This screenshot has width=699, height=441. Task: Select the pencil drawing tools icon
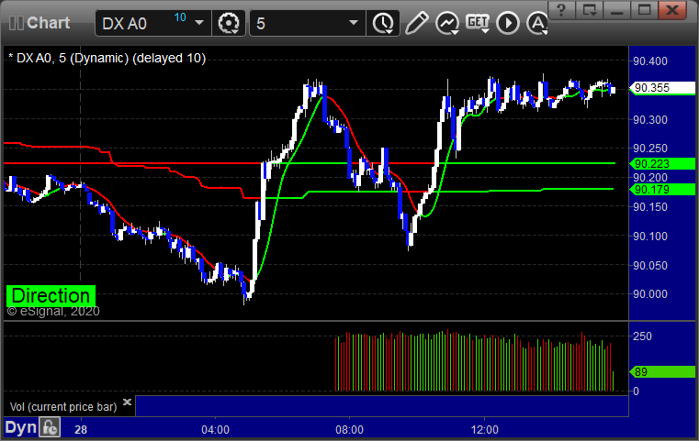point(416,23)
